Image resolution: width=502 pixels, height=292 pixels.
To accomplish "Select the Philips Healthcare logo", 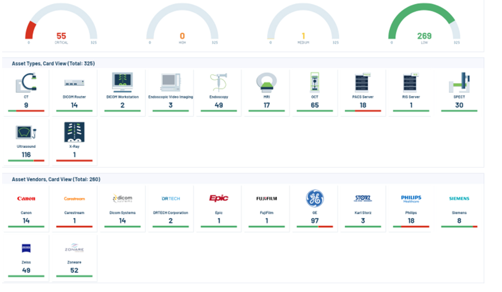I will tap(411, 199).
